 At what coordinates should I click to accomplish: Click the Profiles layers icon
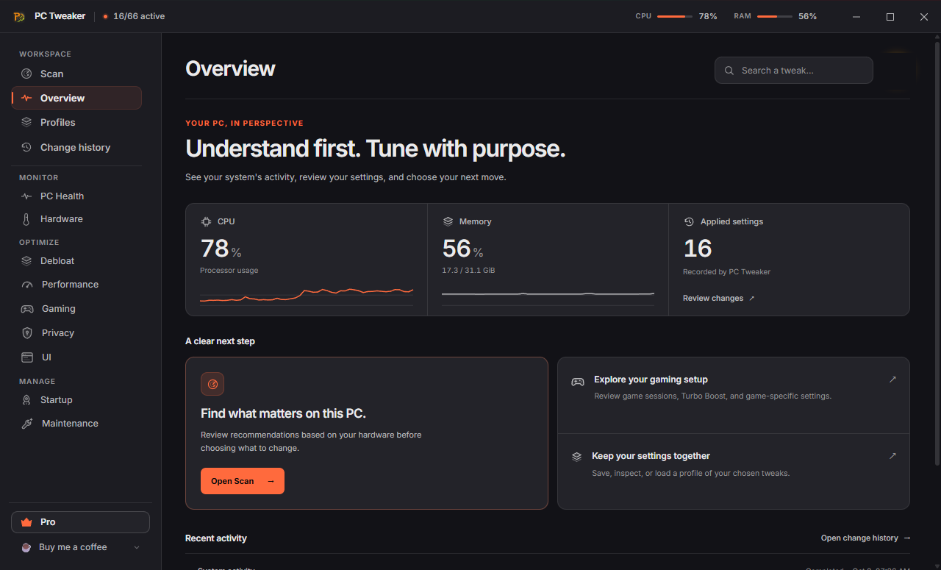[x=26, y=122]
